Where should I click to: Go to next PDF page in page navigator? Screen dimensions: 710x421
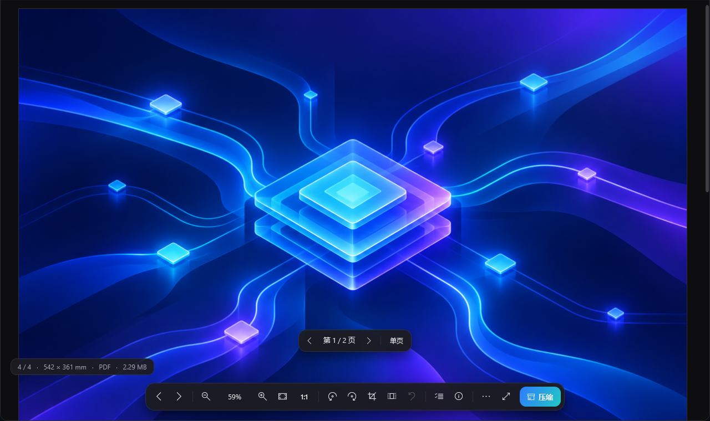(x=369, y=341)
